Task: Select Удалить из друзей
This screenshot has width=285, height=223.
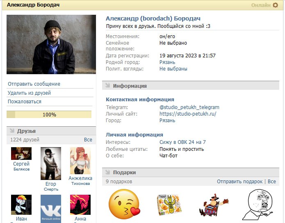Action: point(30,93)
